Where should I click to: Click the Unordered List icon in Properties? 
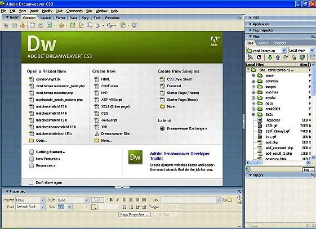[124, 207]
